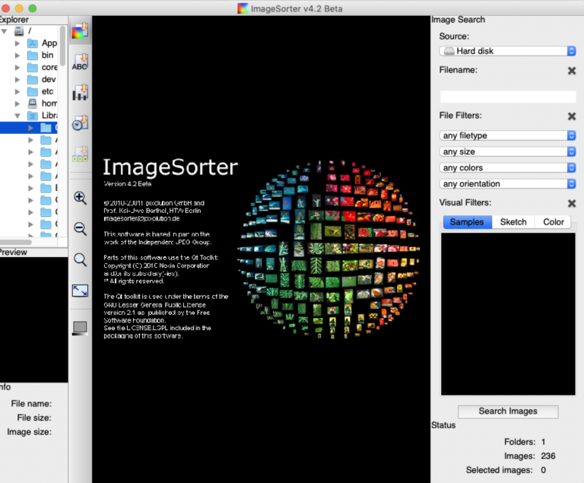Reset zoom with the plain magnifier

coord(80,259)
